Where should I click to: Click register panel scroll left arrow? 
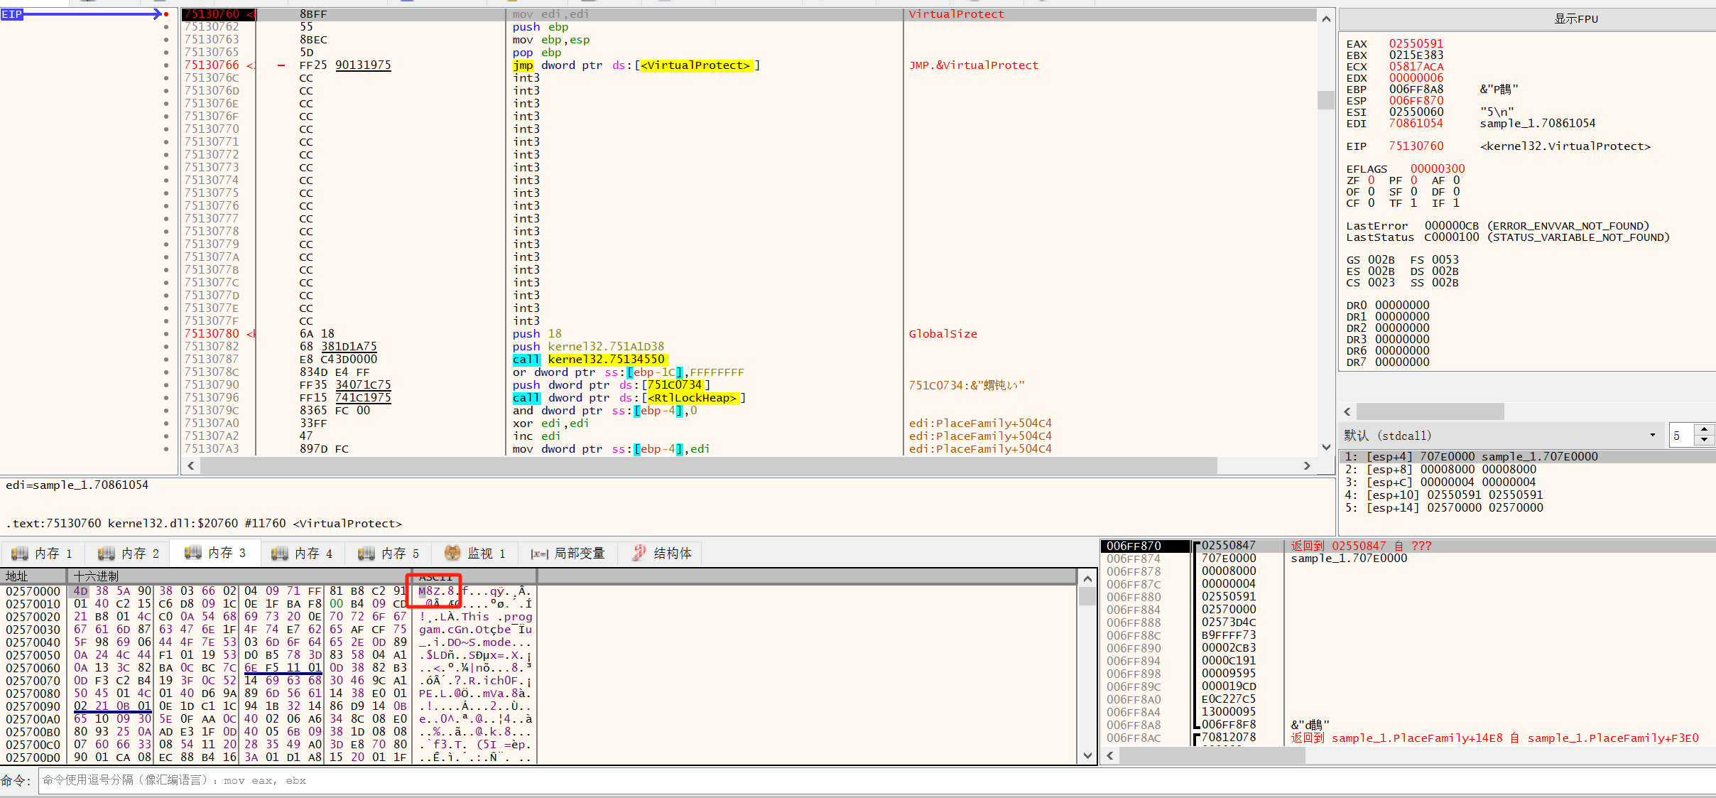pos(1347,411)
